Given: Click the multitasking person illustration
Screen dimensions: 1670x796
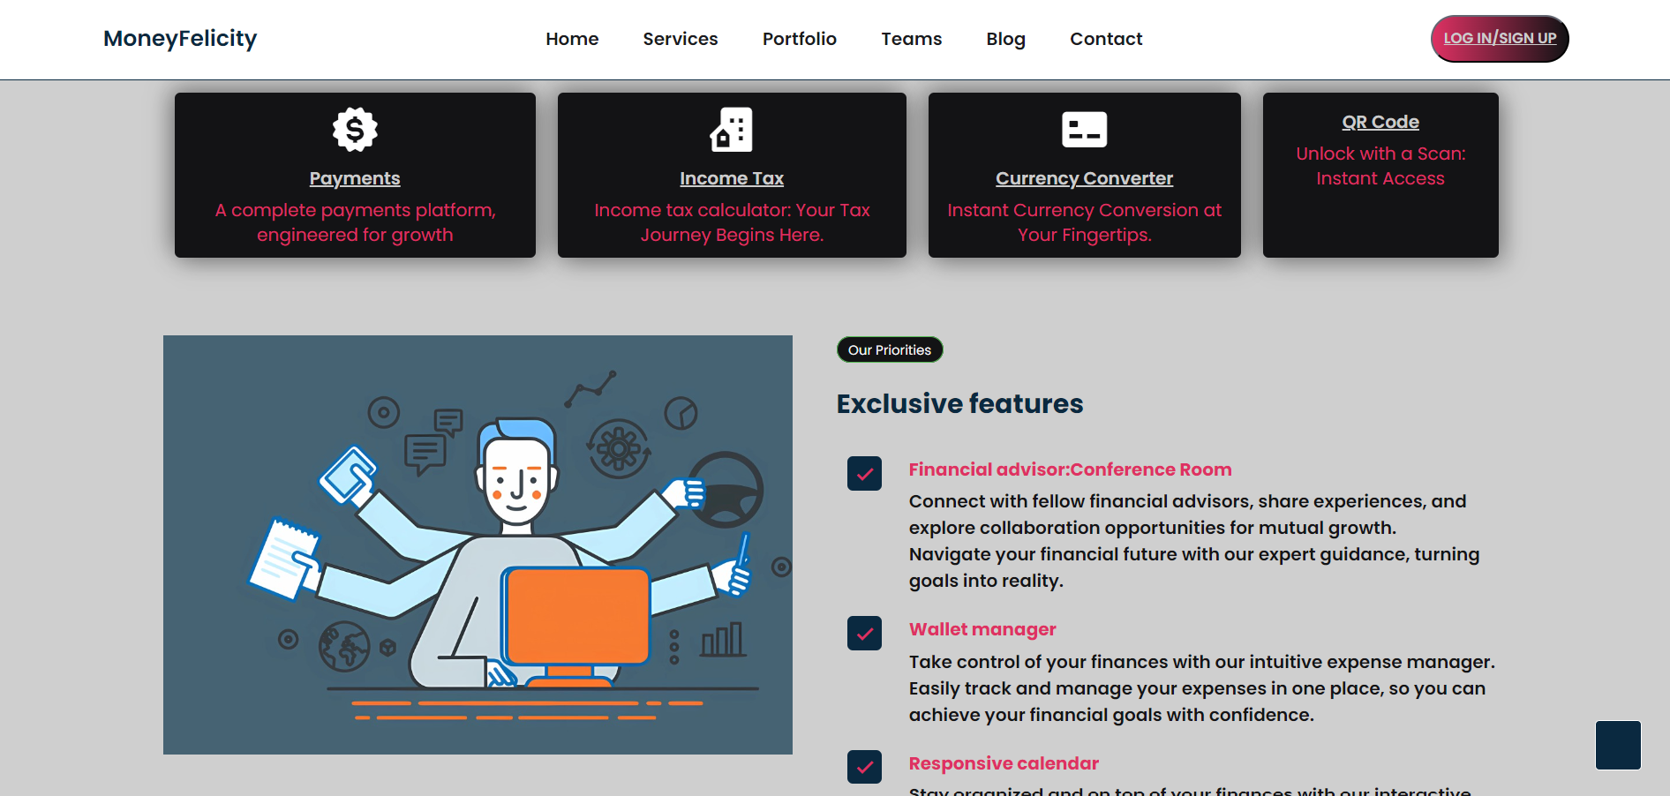Looking at the screenshot, I should (x=478, y=544).
